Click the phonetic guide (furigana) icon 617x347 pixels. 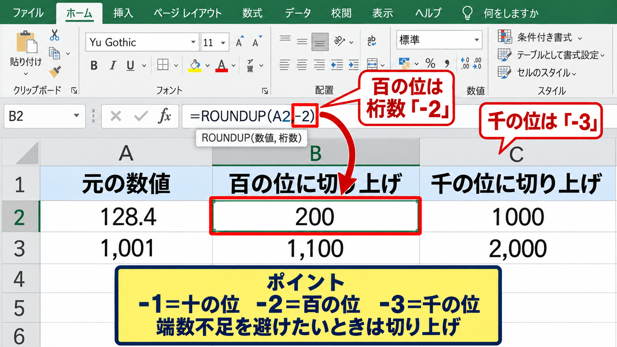coord(250,66)
